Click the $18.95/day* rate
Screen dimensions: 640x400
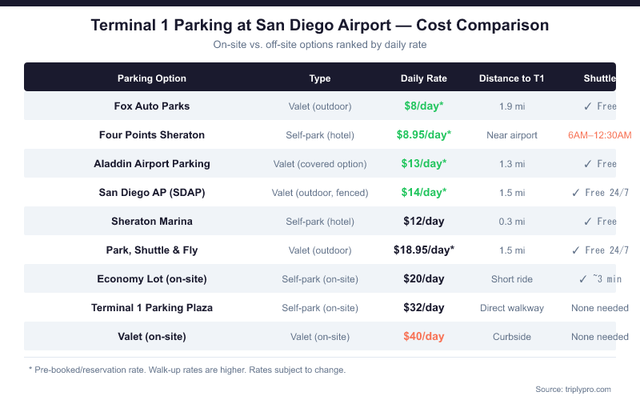pos(424,250)
